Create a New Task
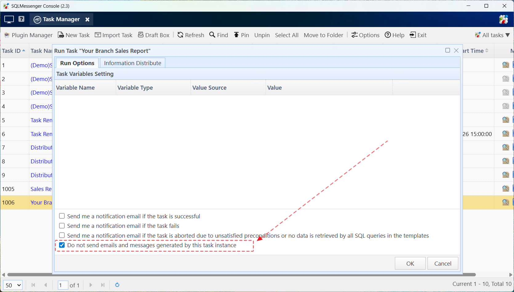514x292 pixels. 77,35
